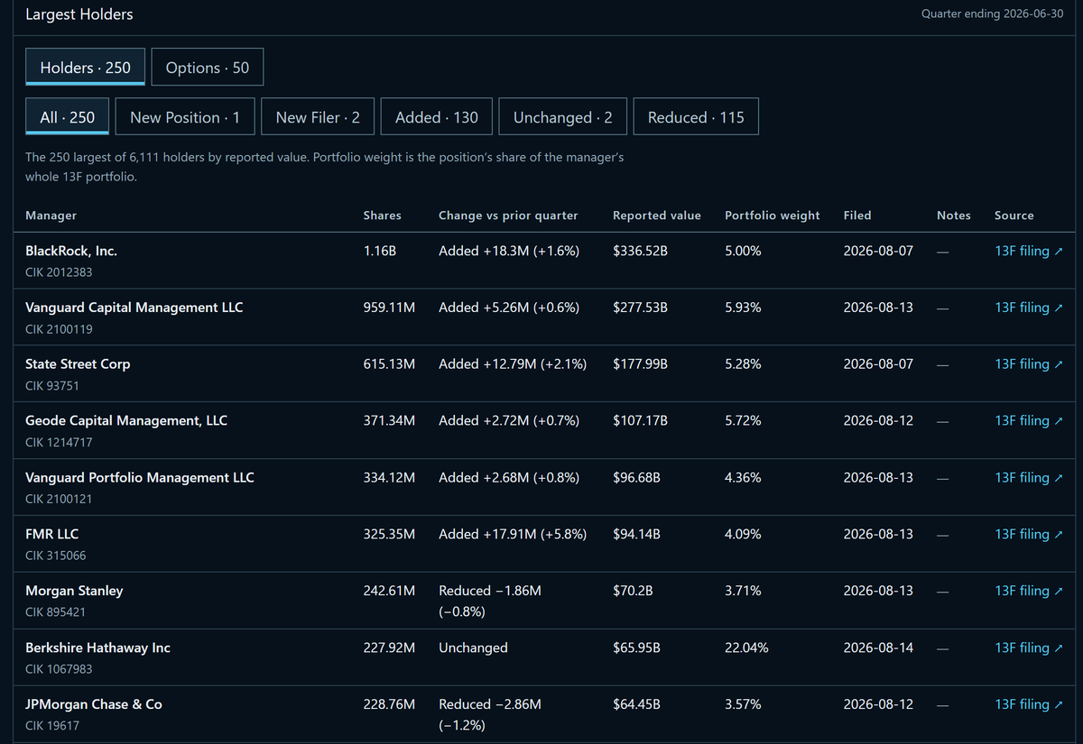Click CIK 19617 under JPMorgan Chase
1083x744 pixels.
pyautogui.click(x=51, y=726)
